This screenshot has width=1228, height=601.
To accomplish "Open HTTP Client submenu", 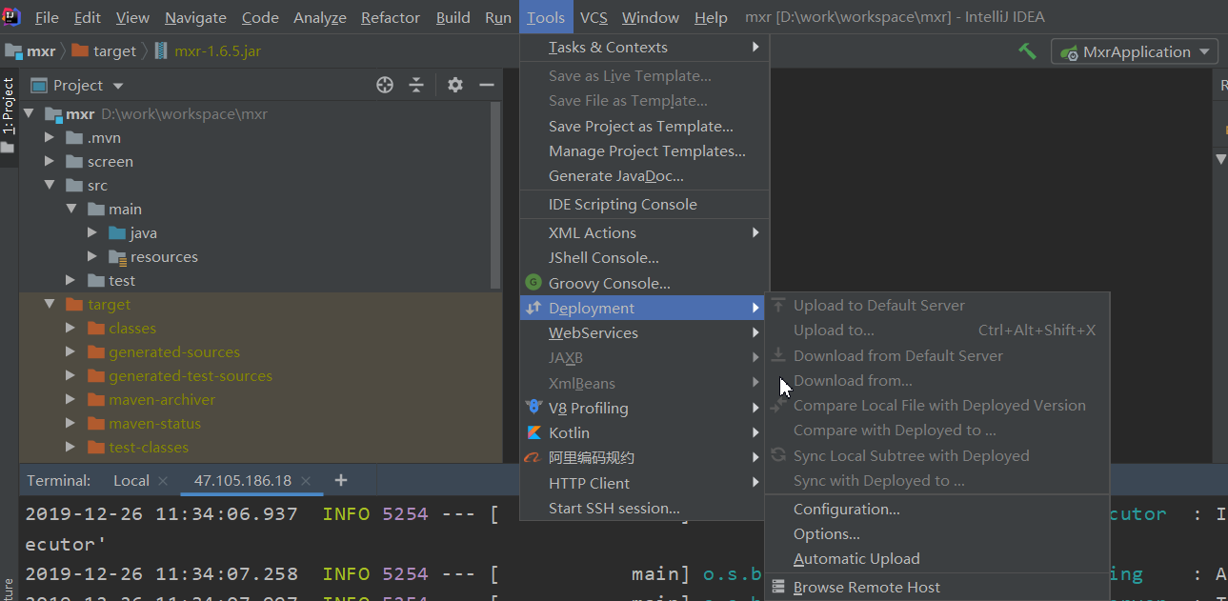I will click(644, 484).
